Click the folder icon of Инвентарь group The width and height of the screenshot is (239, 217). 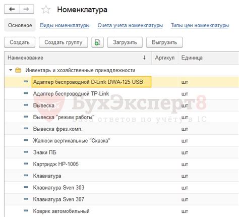18,70
